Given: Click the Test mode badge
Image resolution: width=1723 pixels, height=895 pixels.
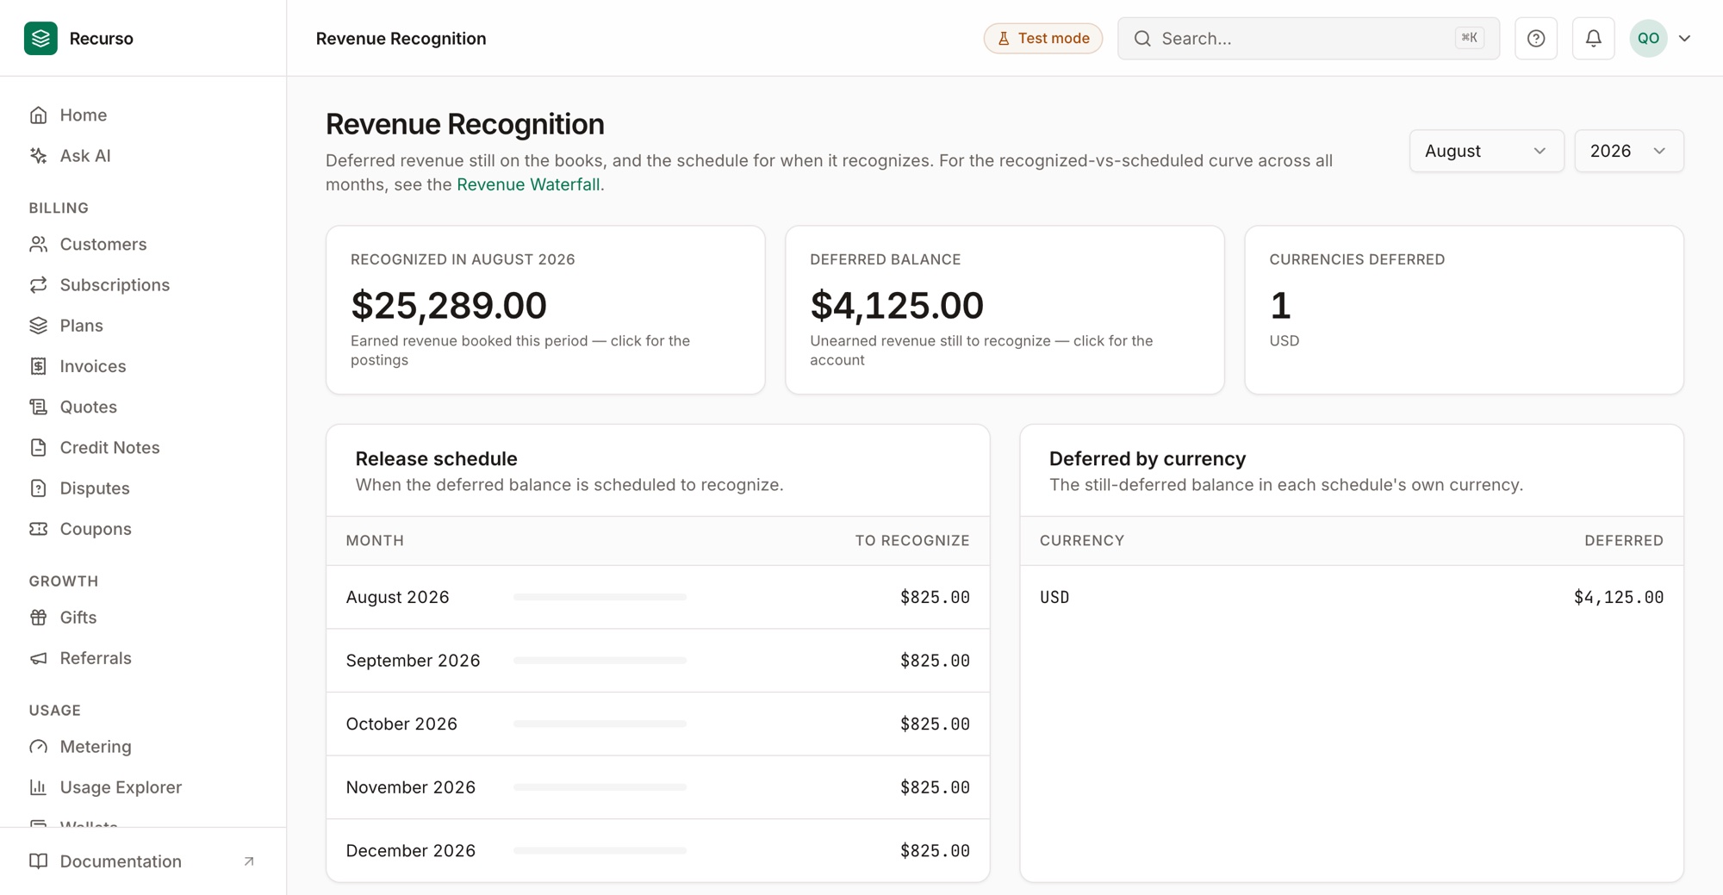Looking at the screenshot, I should (1043, 38).
